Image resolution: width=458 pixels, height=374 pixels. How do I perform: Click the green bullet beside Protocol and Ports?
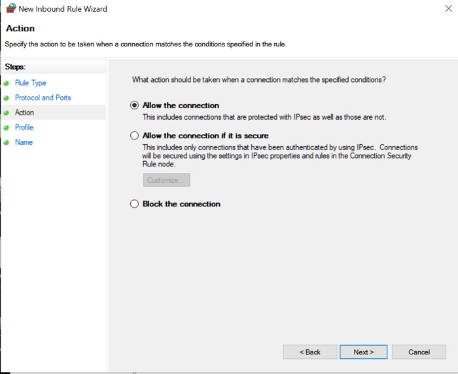pyautogui.click(x=7, y=98)
